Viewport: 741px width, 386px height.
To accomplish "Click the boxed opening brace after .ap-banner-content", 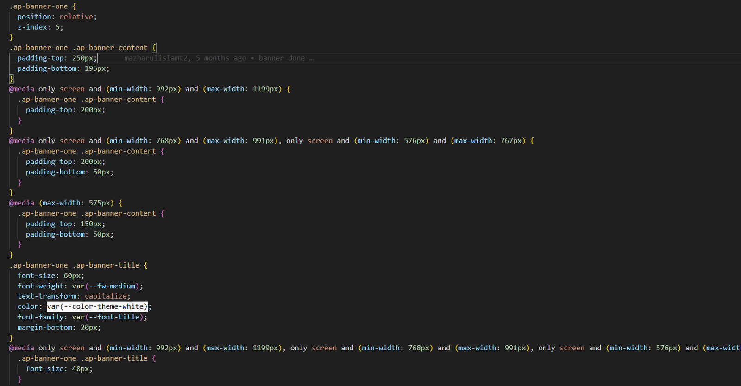I will (x=154, y=47).
